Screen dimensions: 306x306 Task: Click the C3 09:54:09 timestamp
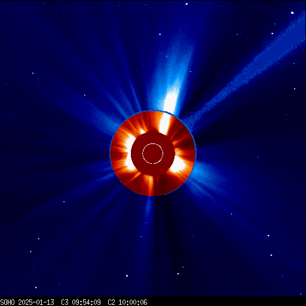pos(81,302)
